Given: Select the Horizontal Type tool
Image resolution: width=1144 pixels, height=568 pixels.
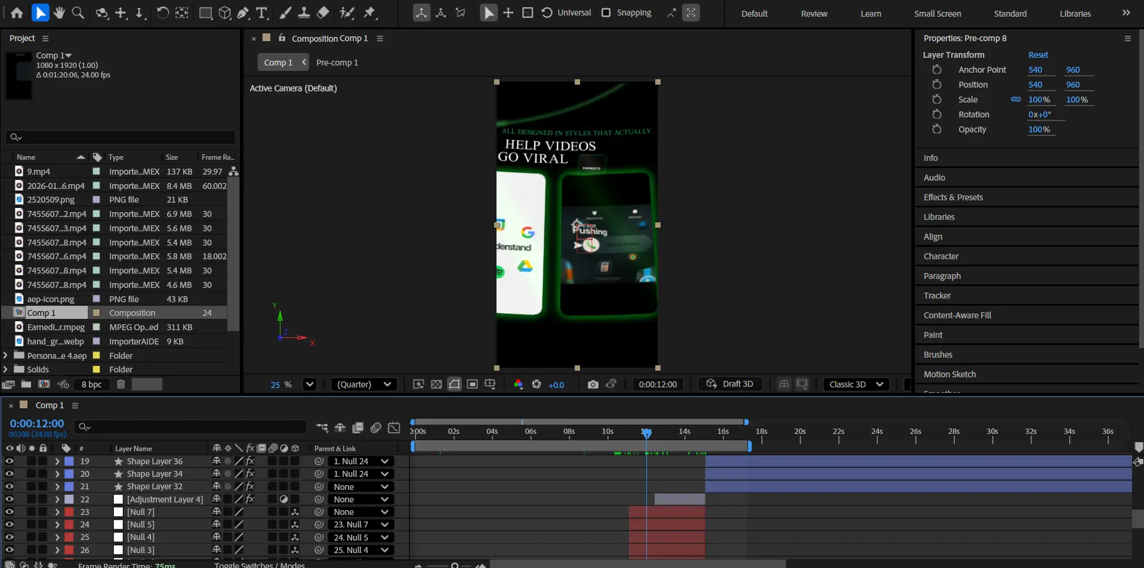Looking at the screenshot, I should tap(261, 13).
